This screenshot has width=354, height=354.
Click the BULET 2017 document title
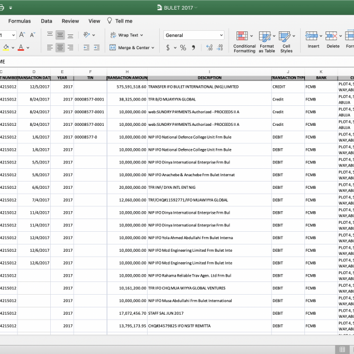point(179,8)
